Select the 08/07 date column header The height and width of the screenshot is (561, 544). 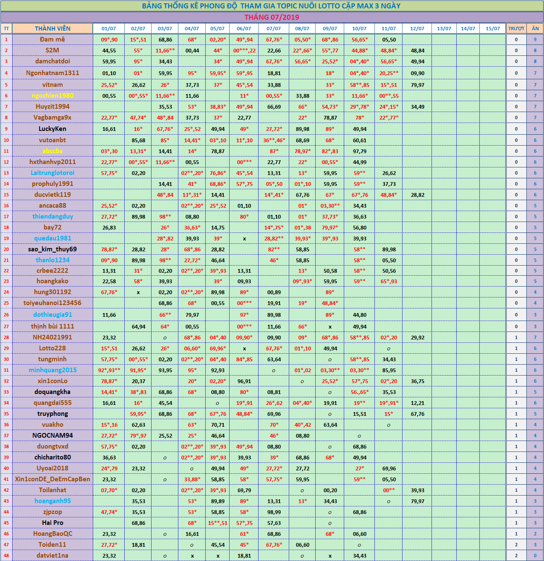coord(302,29)
